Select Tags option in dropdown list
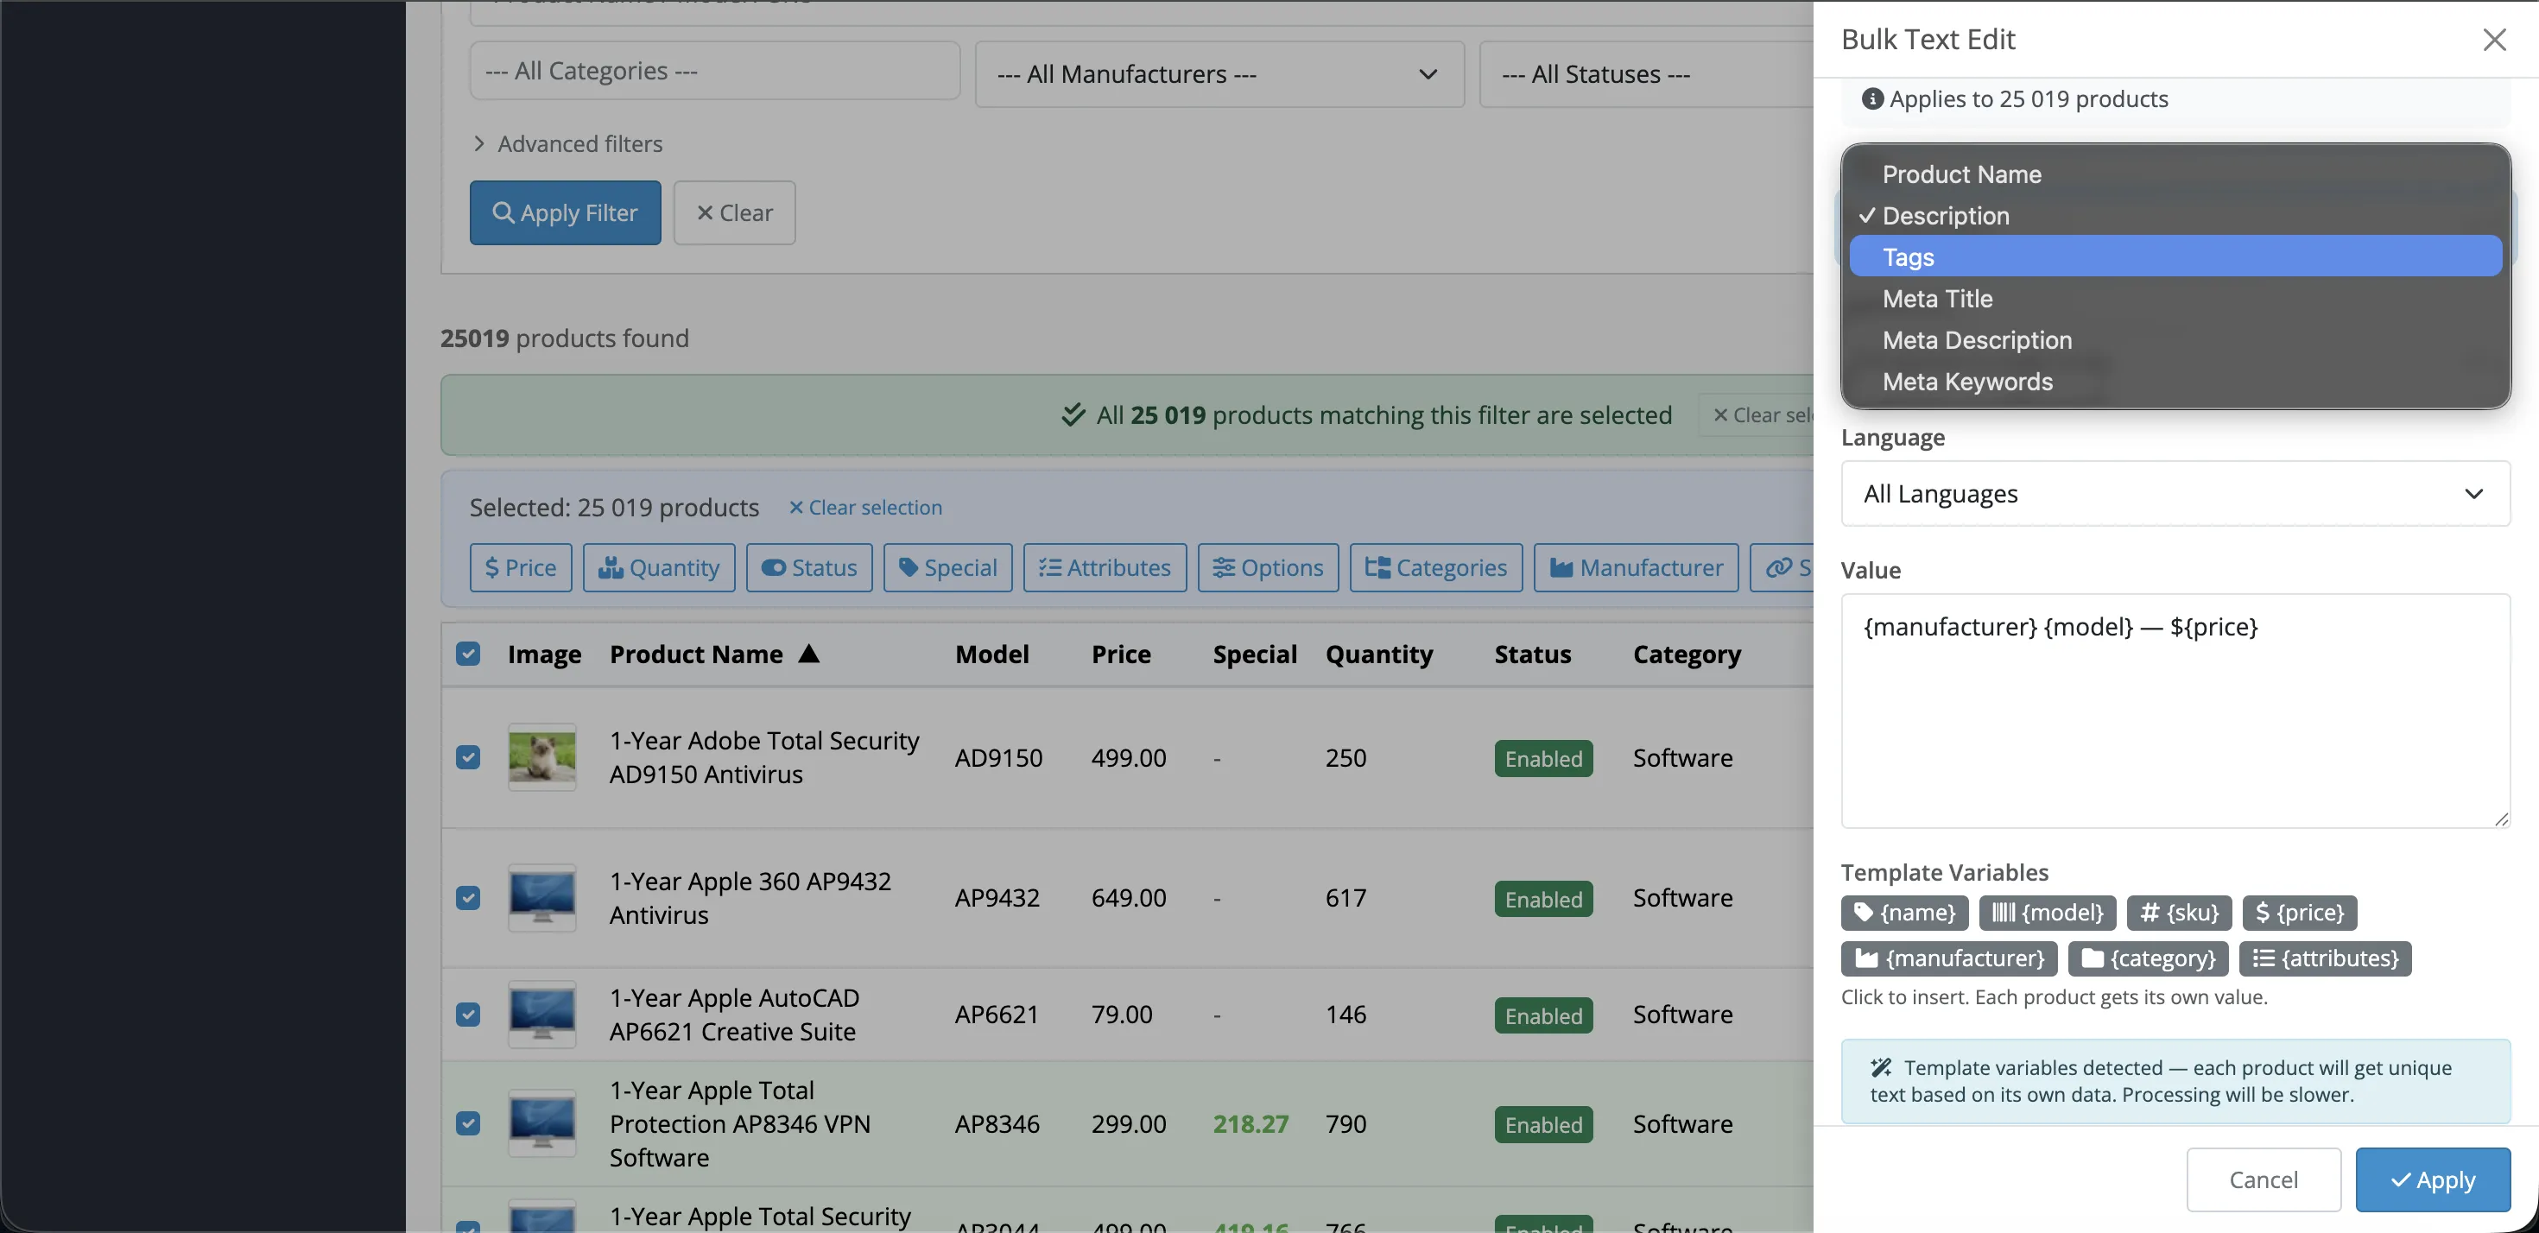Screen dimensions: 2539x1233 pos(2175,257)
